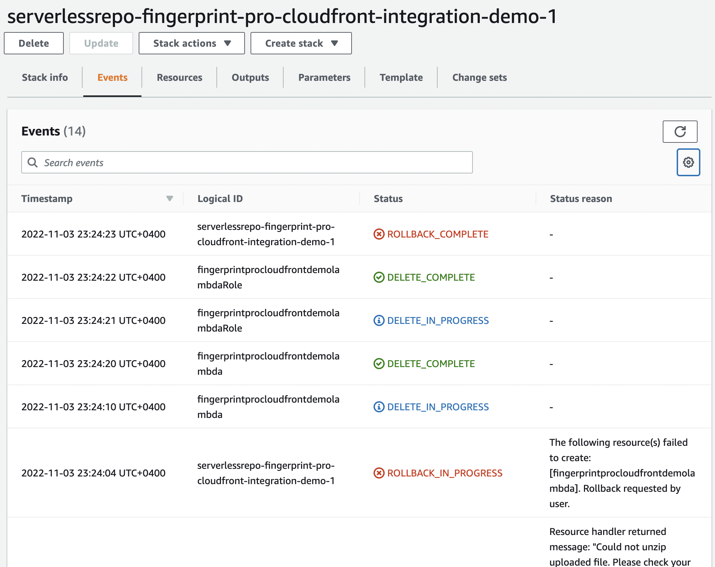Select the Change sets tab
715x567 pixels.
479,77
